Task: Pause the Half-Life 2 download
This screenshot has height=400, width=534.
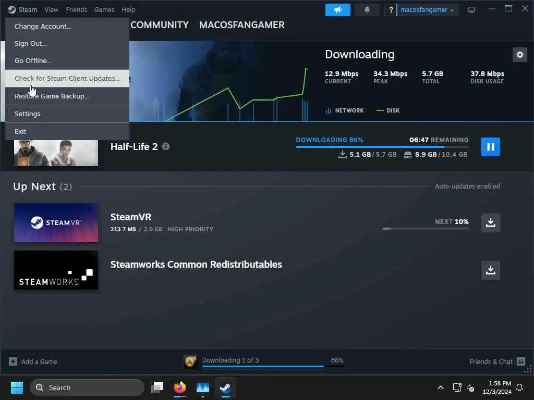Action: click(490, 147)
